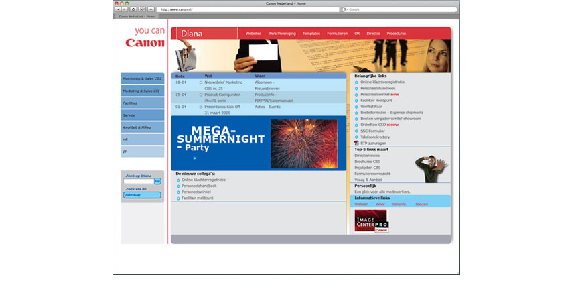Viewport: 574px width, 285px height.
Task: Open the Facilities sidebar section
Action: pos(143,103)
